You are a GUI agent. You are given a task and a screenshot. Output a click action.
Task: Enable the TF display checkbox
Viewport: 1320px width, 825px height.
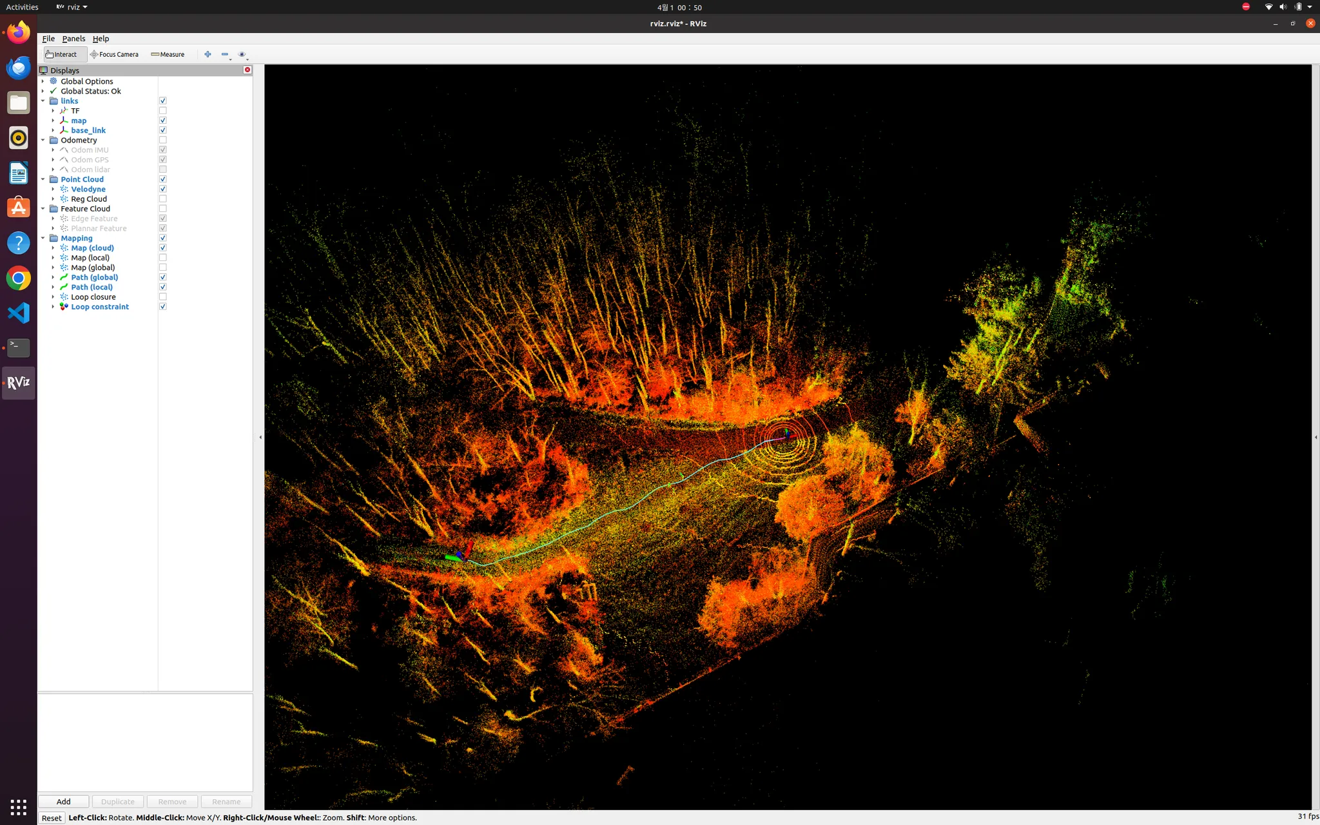point(163,111)
